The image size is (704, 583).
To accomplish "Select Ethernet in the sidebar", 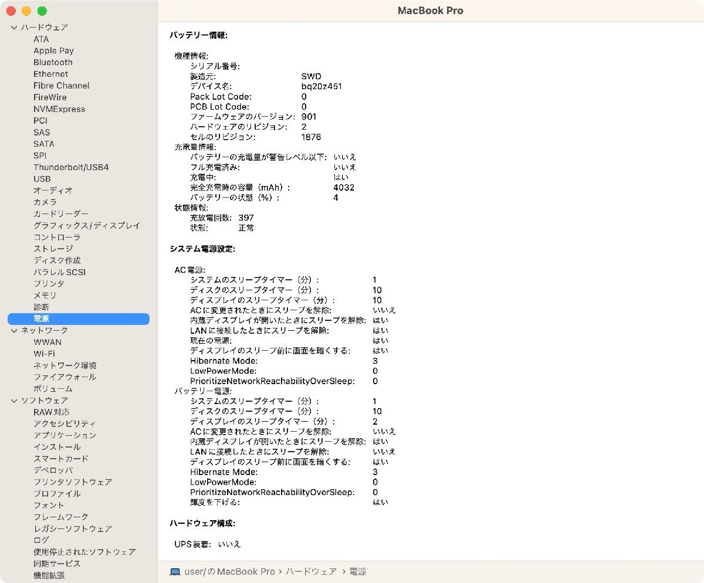I will click(50, 74).
